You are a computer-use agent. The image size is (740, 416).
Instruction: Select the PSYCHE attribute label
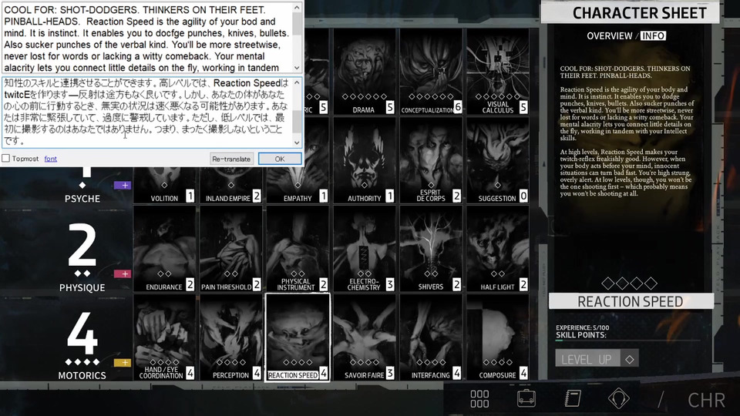(82, 199)
